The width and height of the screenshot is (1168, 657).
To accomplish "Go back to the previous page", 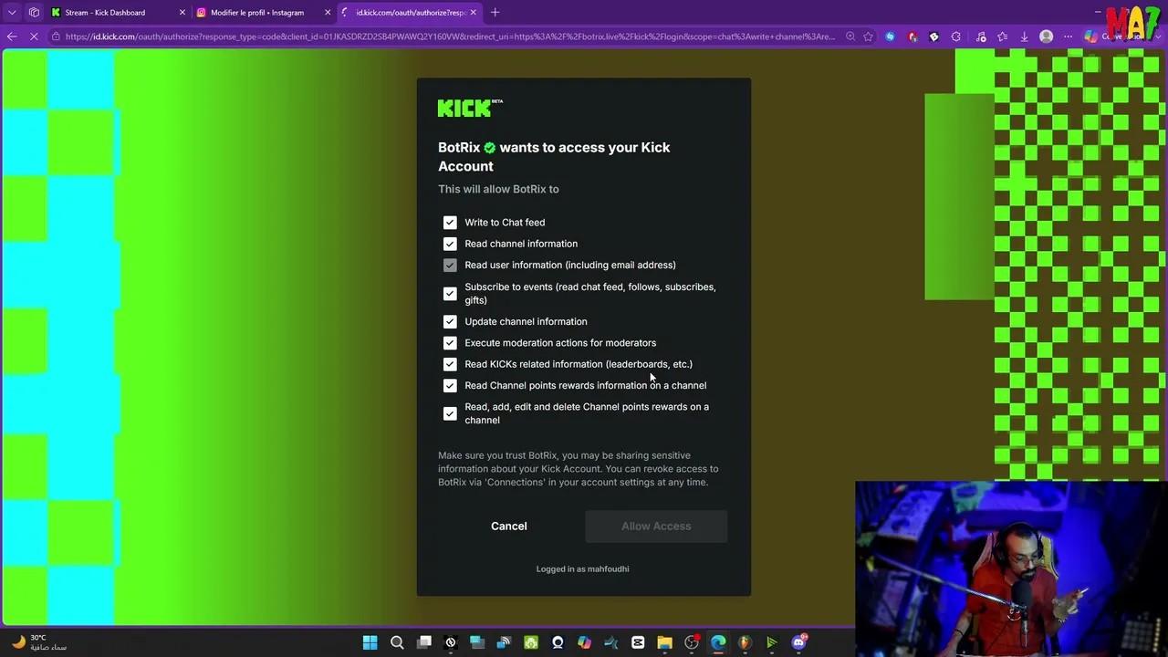I will [12, 36].
